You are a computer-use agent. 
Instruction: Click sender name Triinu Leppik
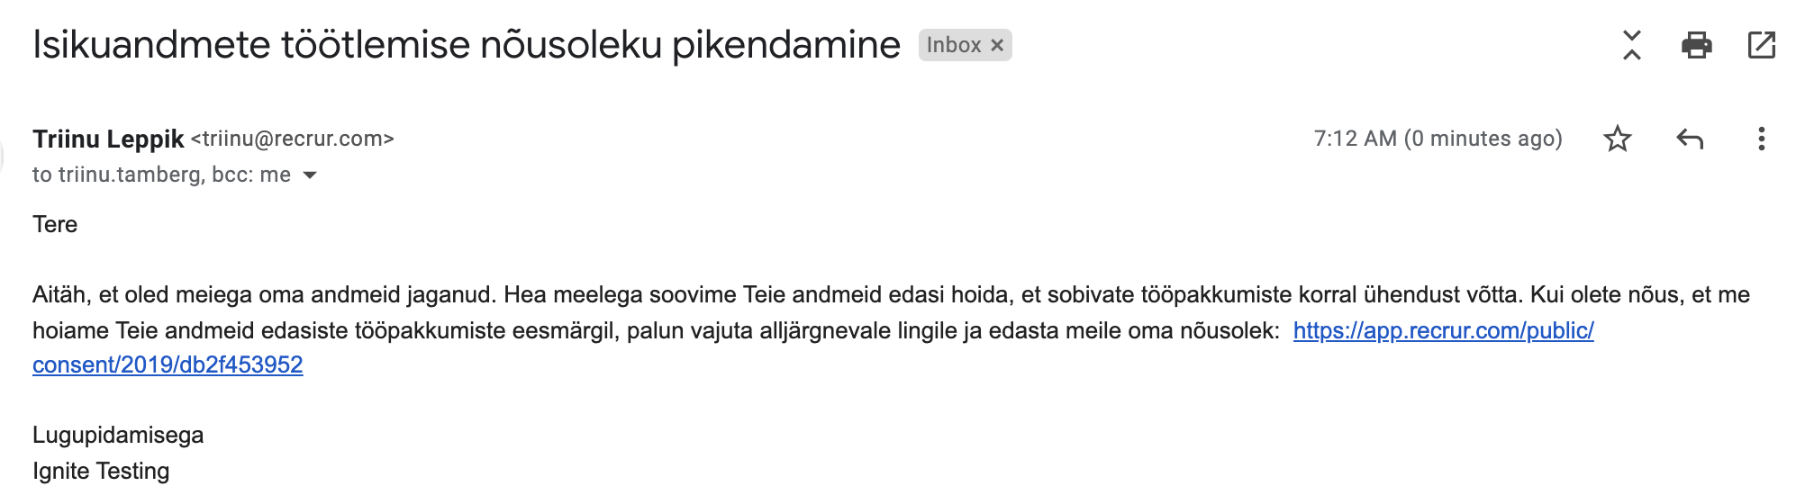tap(108, 139)
